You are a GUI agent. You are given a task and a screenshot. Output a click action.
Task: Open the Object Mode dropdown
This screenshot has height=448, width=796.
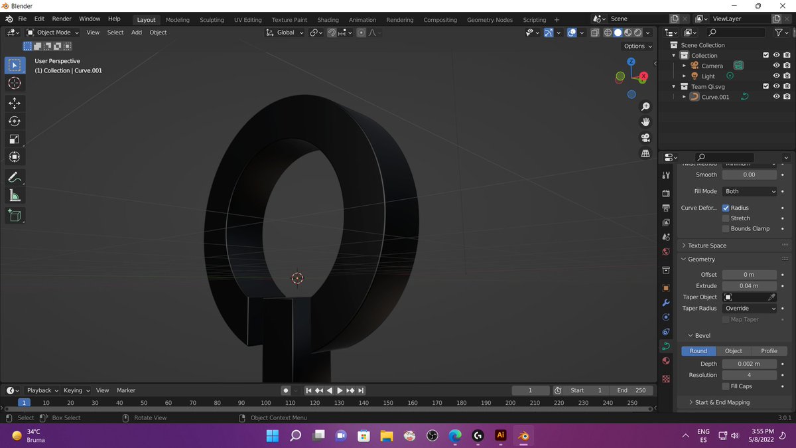(x=52, y=32)
